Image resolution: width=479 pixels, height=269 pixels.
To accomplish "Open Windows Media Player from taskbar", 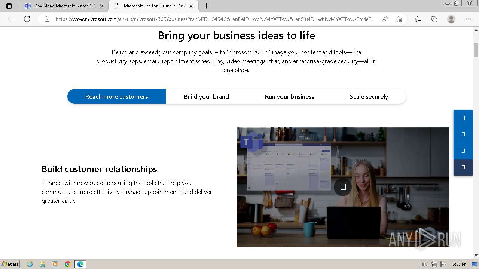I will [55, 264].
